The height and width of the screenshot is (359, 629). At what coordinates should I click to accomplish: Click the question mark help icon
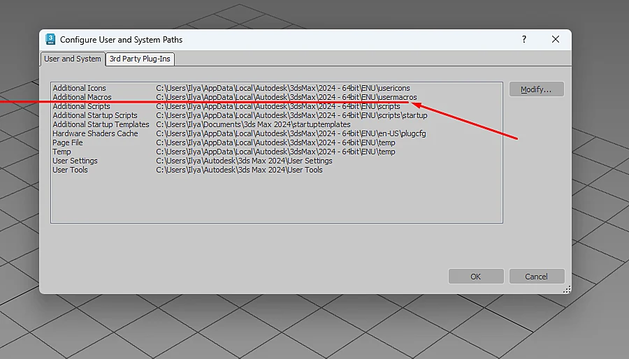(524, 39)
